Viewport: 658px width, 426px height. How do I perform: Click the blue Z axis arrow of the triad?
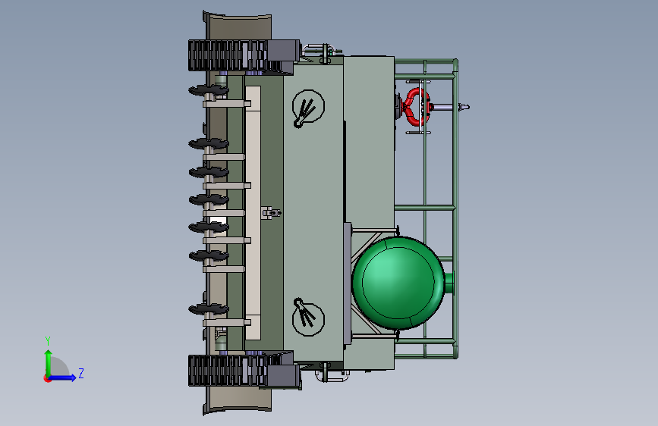point(62,377)
